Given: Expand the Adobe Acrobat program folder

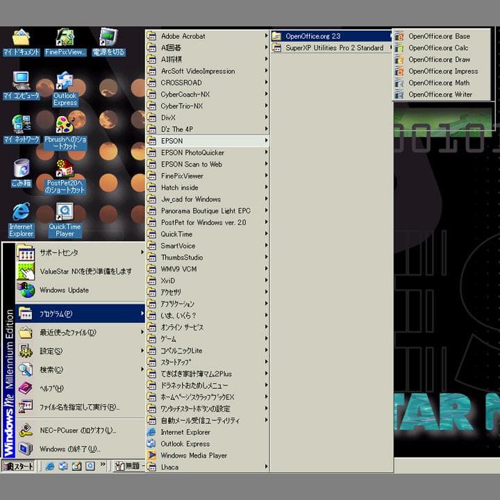Looking at the screenshot, I should 207,36.
